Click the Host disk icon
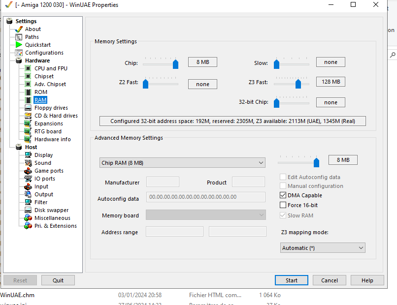The width and height of the screenshot is (397, 305). tap(19, 147)
